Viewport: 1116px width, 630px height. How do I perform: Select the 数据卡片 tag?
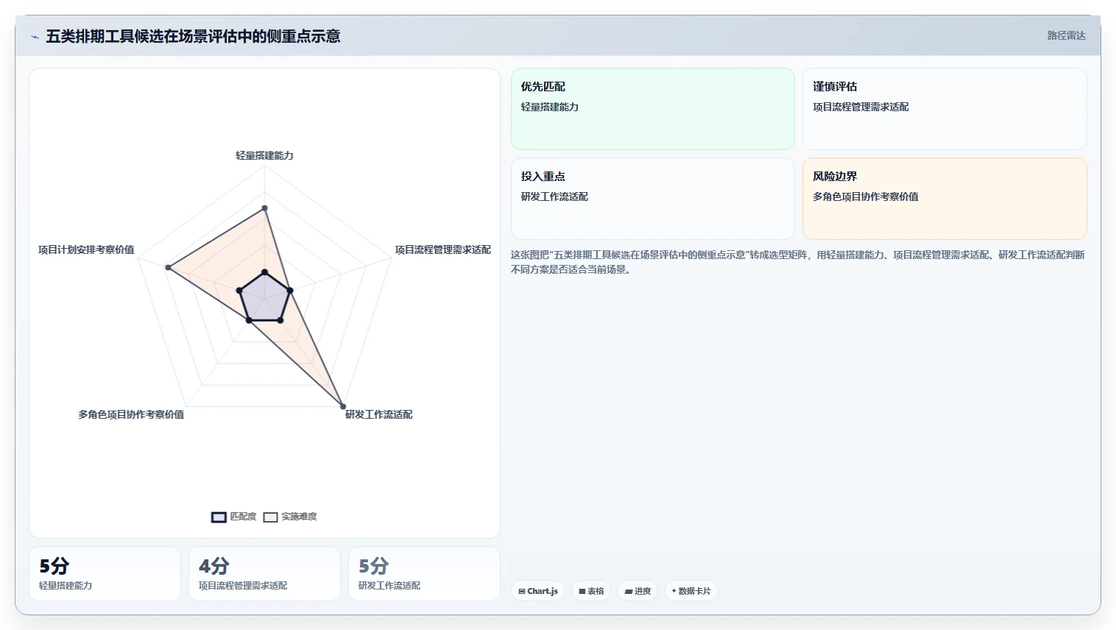coord(691,591)
